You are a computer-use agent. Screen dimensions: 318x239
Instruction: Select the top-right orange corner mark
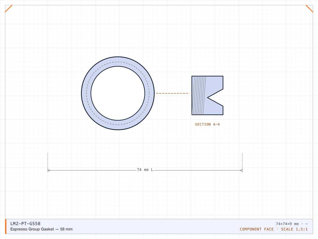(x=309, y=8)
